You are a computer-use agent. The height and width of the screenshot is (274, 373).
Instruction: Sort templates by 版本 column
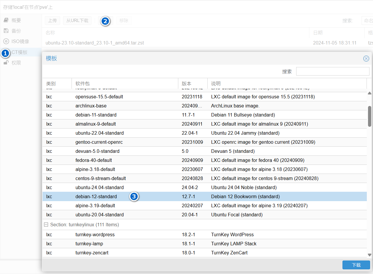[193, 84]
